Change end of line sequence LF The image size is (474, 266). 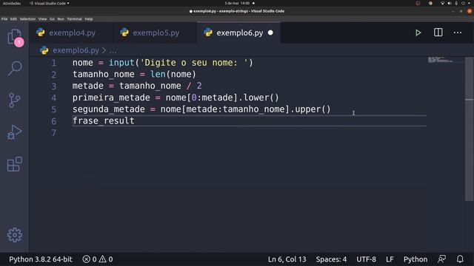[x=390, y=259]
